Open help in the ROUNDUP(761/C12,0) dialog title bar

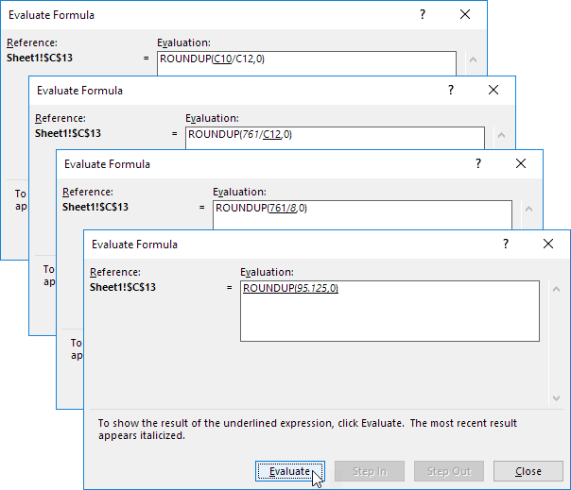pos(450,91)
